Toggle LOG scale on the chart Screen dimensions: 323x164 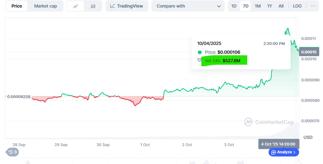[297, 6]
